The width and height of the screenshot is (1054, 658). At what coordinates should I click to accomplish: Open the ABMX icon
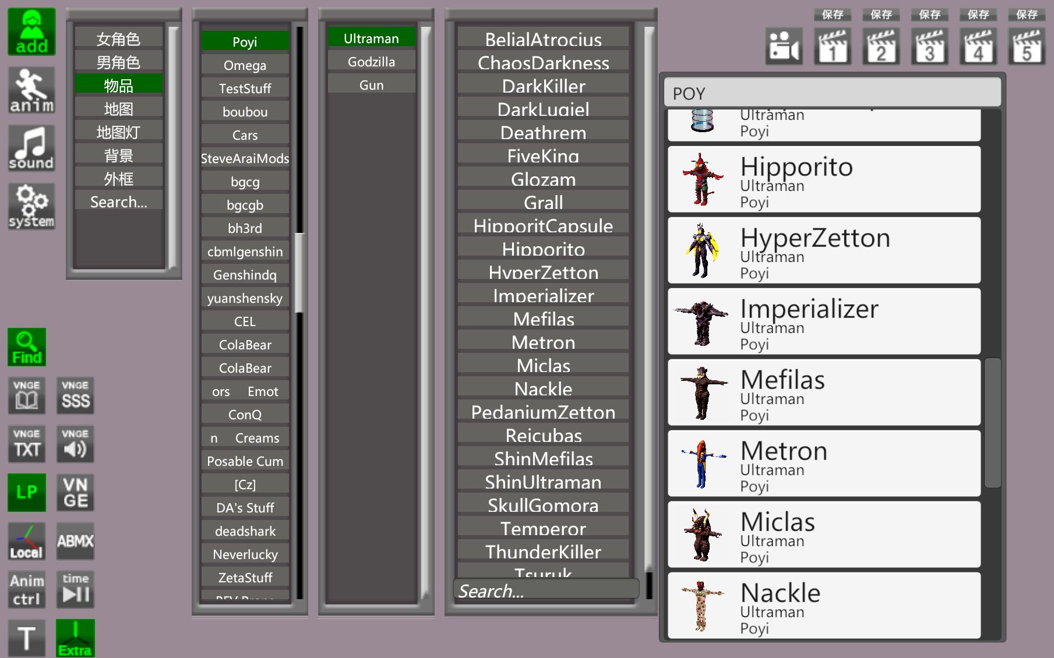[75, 541]
